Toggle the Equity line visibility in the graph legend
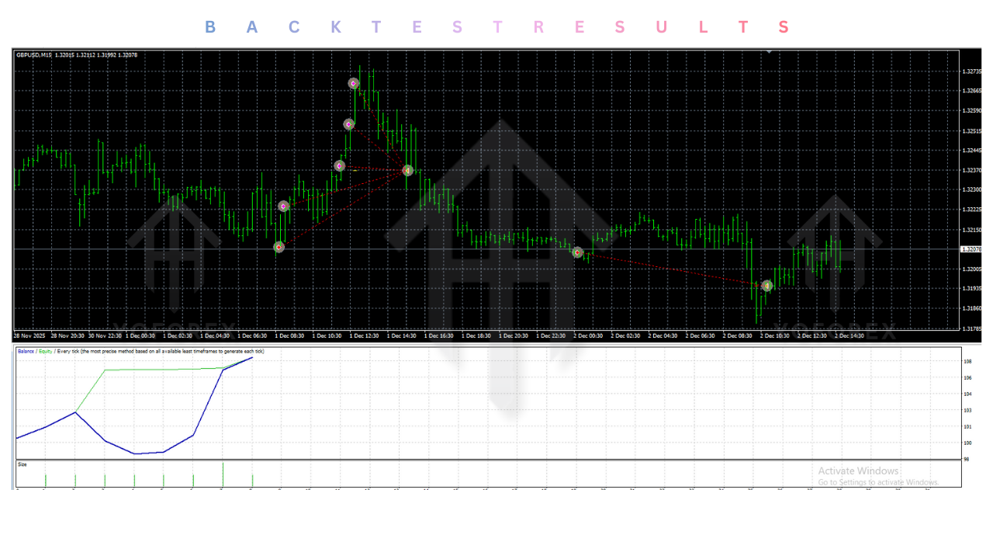Viewport: 993px width, 559px height. 46,351
